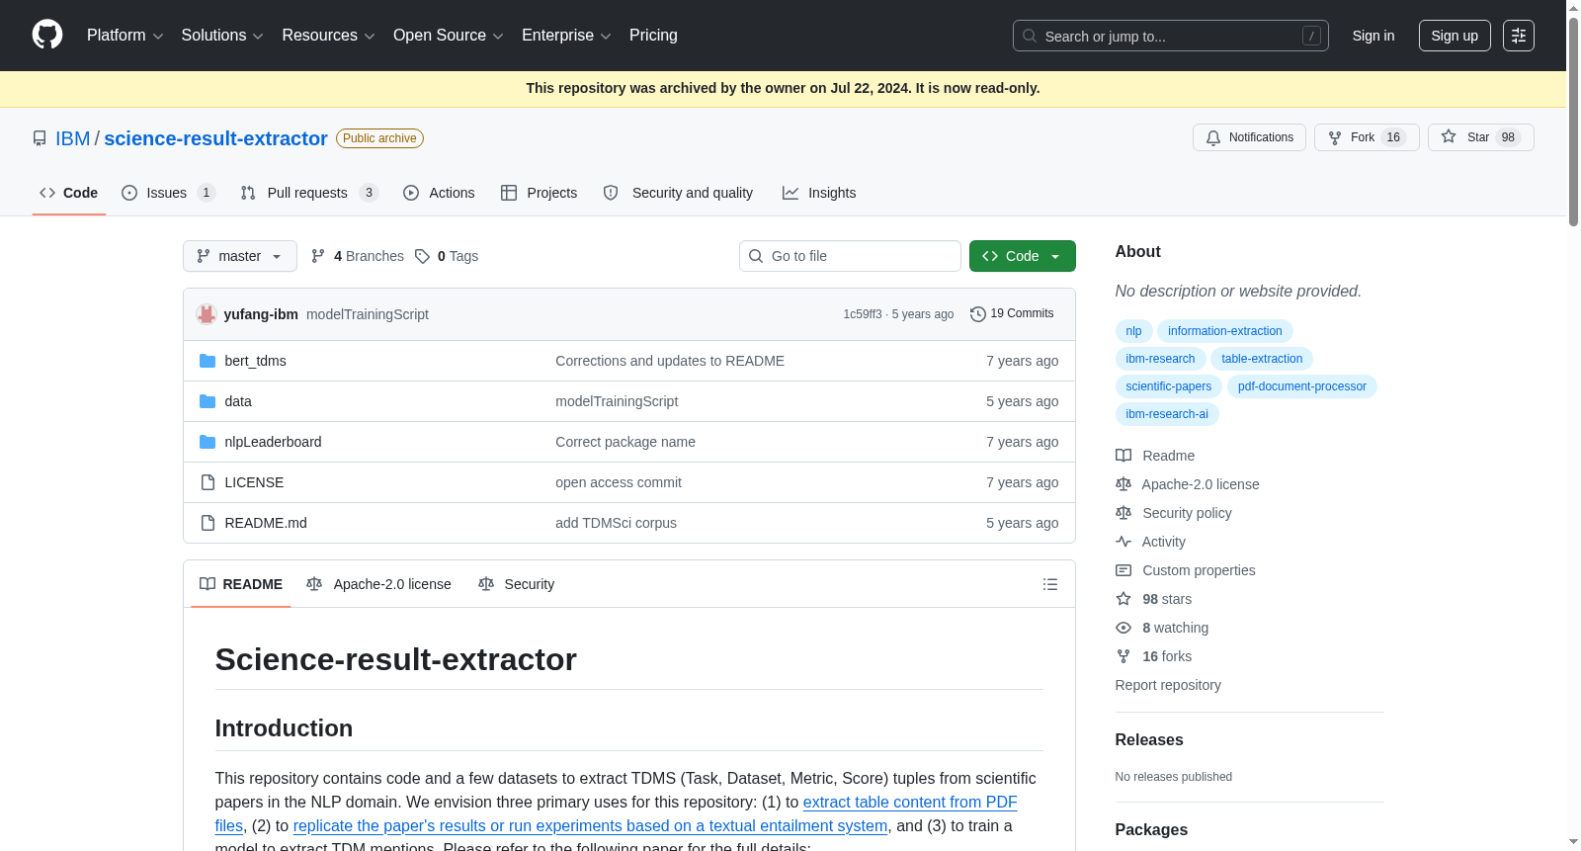View the 19 Commits history
This screenshot has width=1581, height=851.
(x=1012, y=313)
